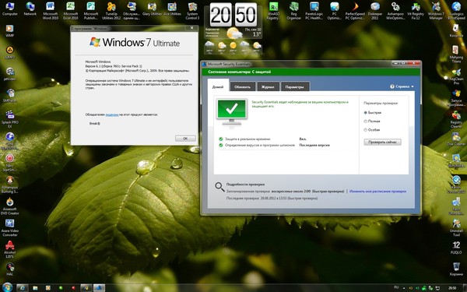Click the weather gadget current temperature
The width and height of the screenshot is (467, 292).
pos(256,34)
